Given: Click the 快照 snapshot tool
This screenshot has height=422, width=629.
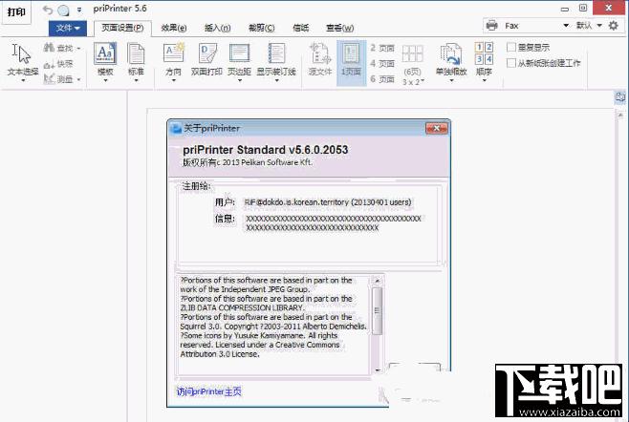Looking at the screenshot, I should 58,64.
